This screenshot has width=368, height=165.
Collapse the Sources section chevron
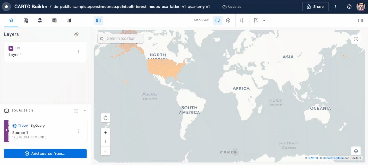85,110
